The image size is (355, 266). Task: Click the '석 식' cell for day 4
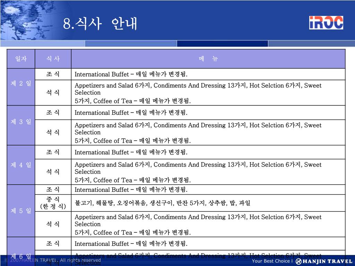click(53, 172)
